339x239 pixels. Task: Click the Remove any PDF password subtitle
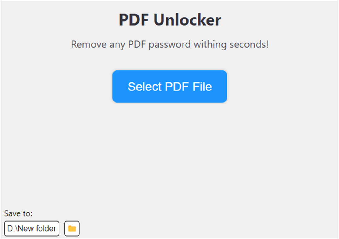(169, 45)
